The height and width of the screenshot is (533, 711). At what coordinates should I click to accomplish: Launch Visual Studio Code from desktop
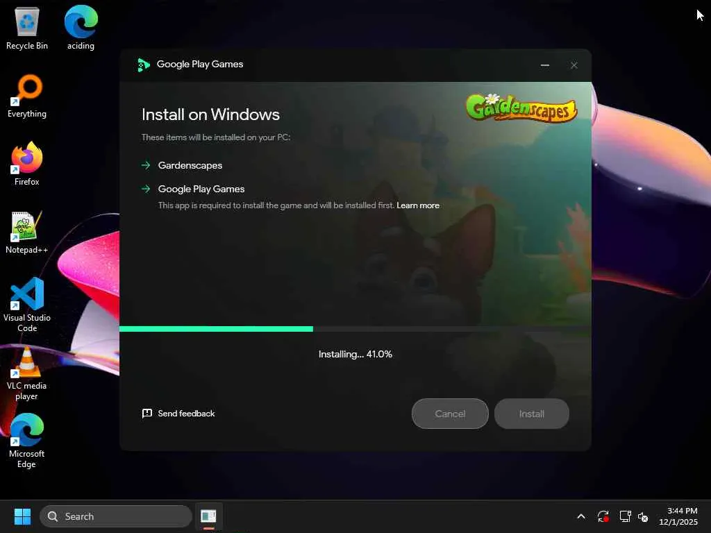[x=27, y=305]
